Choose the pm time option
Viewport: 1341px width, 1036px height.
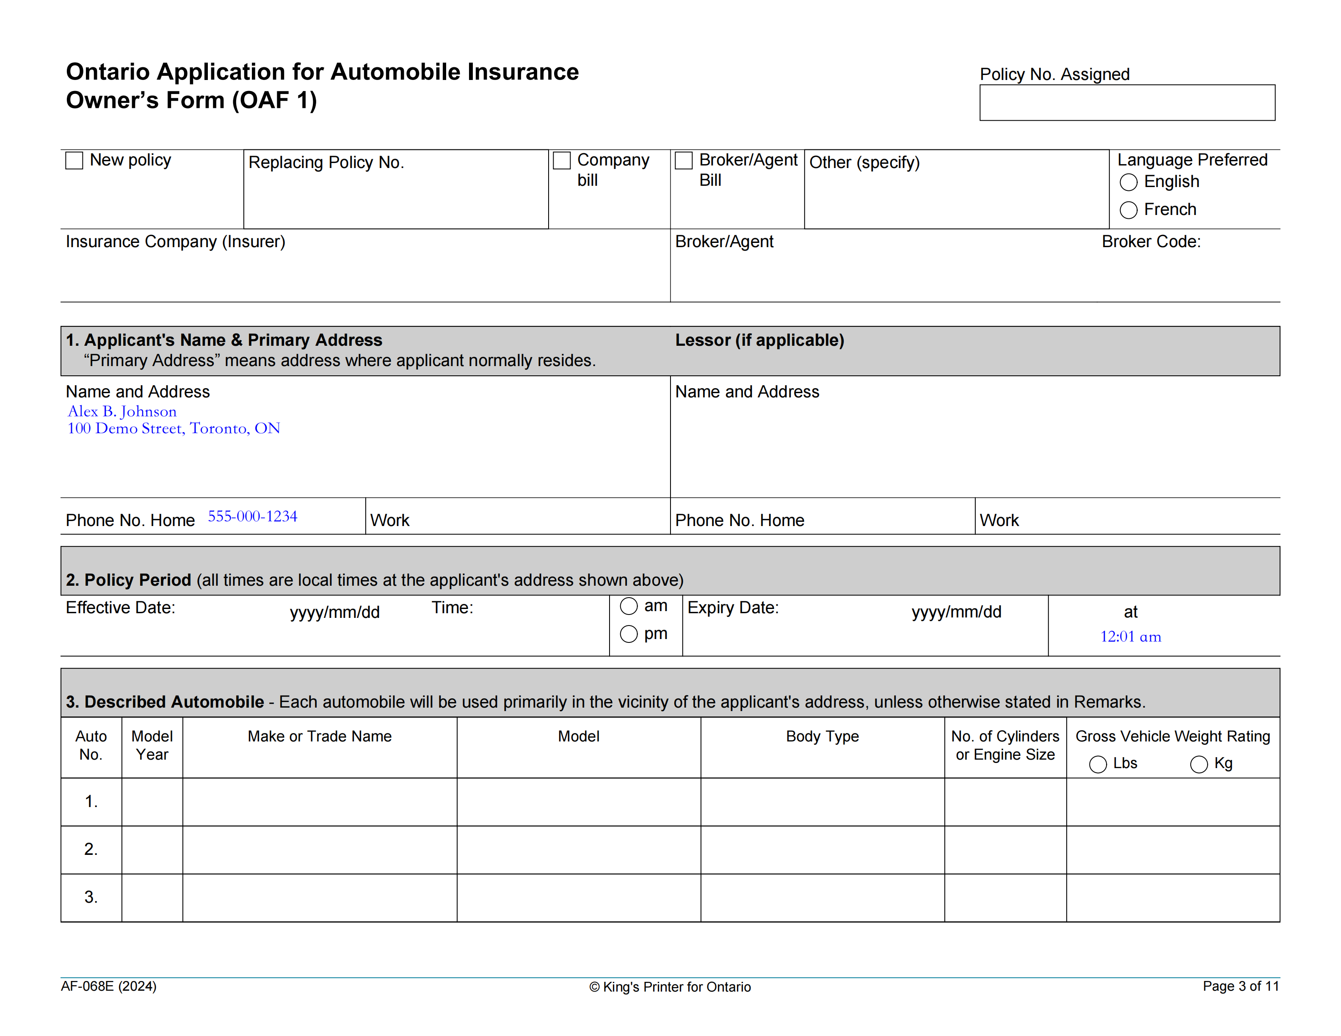pyautogui.click(x=628, y=634)
